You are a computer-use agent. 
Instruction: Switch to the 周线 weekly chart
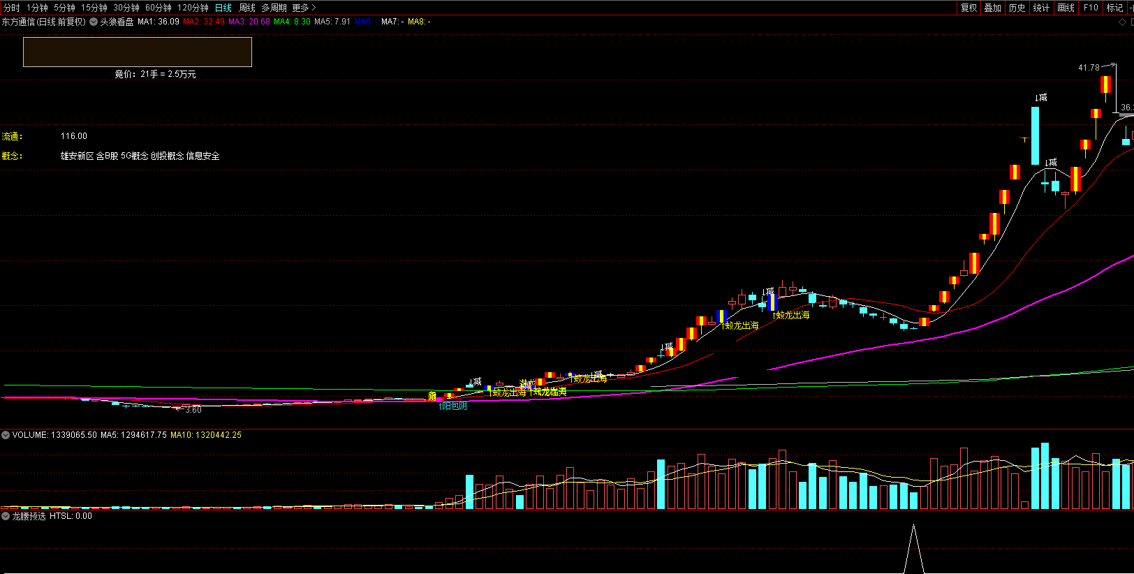pos(247,8)
